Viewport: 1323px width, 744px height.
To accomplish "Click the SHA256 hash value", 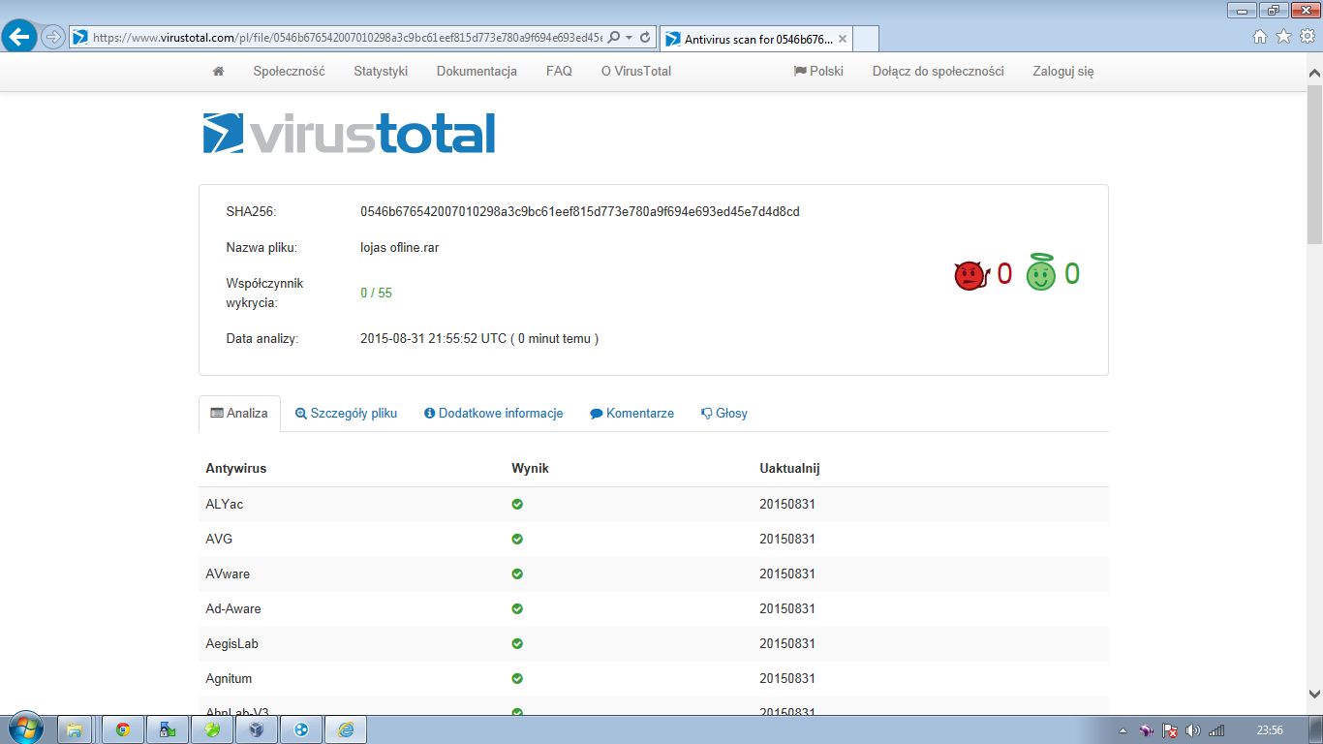I will 580,211.
